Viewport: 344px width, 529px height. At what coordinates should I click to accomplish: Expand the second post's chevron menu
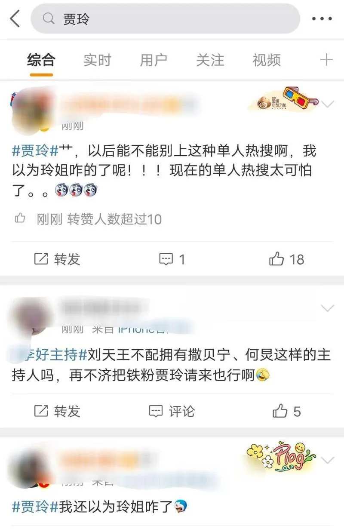[328, 308]
